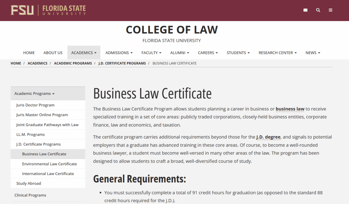Select Juris Doctor Program in sidebar
Image resolution: width=349 pixels, height=204 pixels.
tap(48, 105)
